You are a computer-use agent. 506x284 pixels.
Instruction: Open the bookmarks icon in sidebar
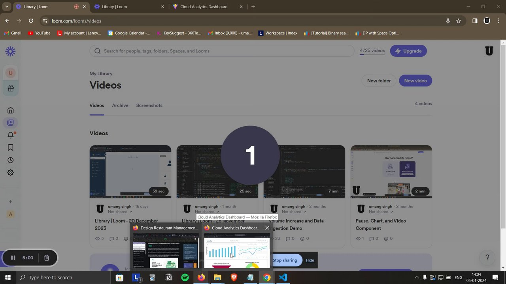(11, 148)
